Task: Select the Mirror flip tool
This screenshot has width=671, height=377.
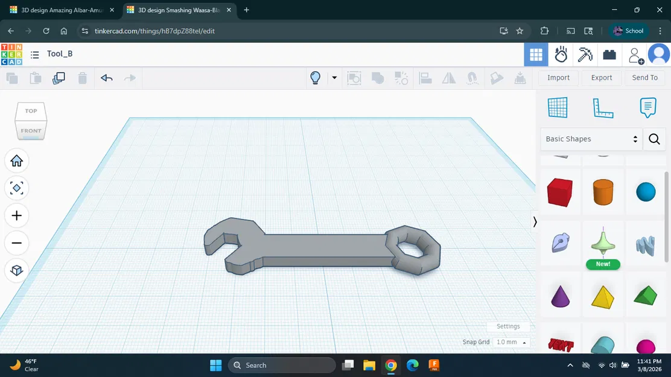Action: point(449,78)
